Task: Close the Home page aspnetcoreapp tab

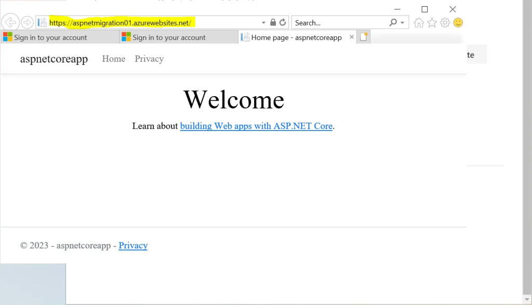Action: click(x=352, y=36)
